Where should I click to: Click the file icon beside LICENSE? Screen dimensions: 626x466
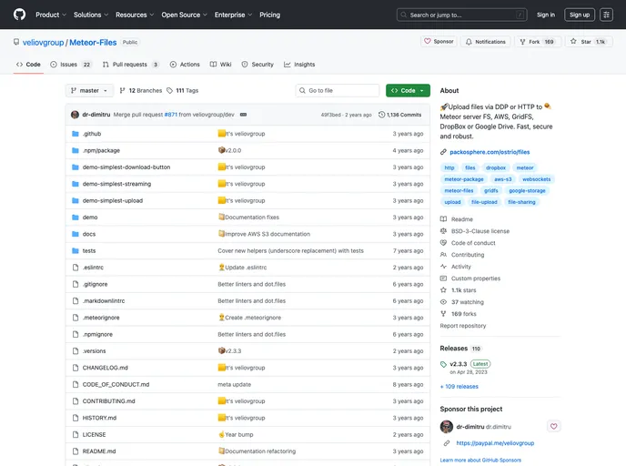[75, 434]
